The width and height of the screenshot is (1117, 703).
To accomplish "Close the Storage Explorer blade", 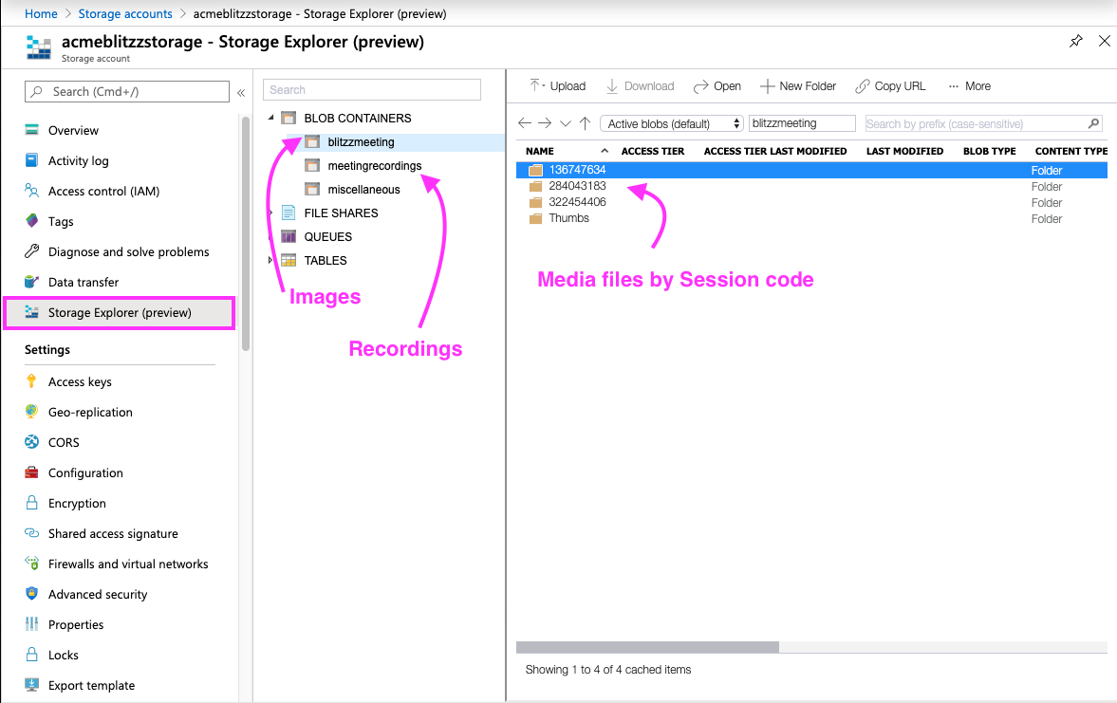I will (1104, 42).
